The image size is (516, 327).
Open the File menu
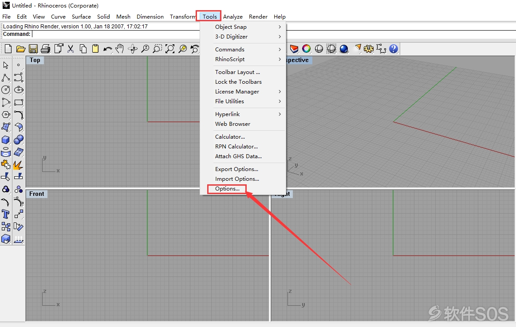pos(7,17)
